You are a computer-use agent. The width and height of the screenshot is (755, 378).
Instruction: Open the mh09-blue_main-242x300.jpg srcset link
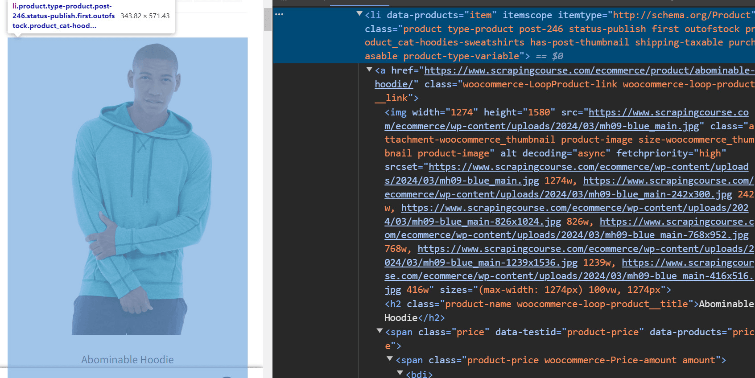tap(569, 187)
